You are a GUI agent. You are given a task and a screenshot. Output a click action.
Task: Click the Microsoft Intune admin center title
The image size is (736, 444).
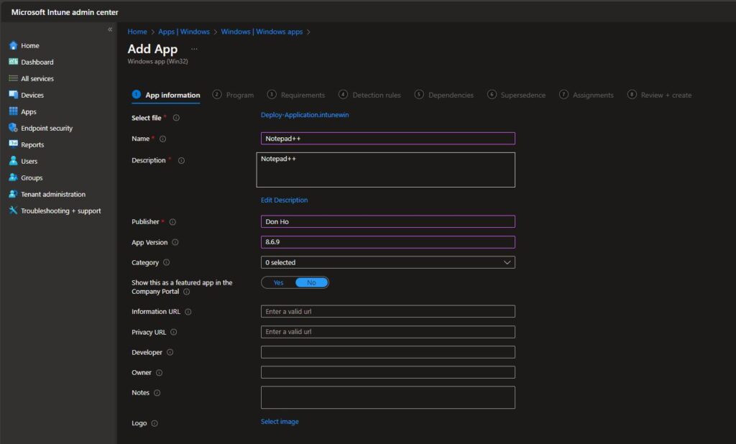point(65,12)
